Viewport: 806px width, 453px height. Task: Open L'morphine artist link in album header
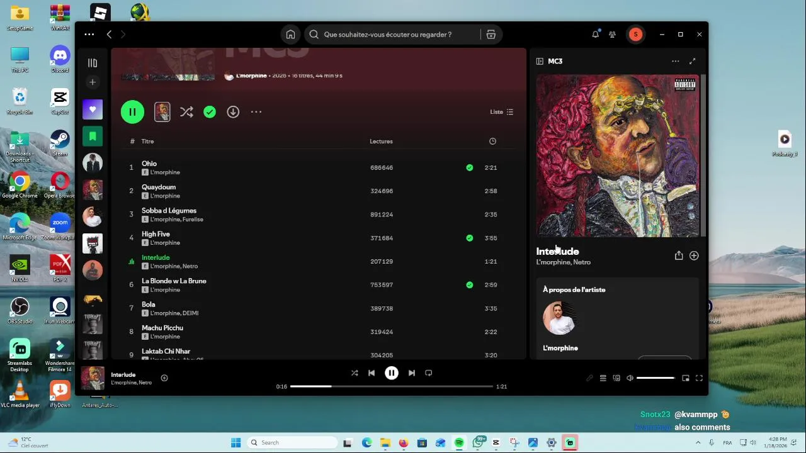pos(251,75)
